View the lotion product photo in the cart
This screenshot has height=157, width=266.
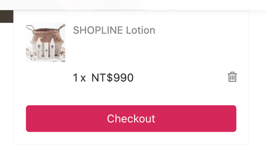point(46,42)
